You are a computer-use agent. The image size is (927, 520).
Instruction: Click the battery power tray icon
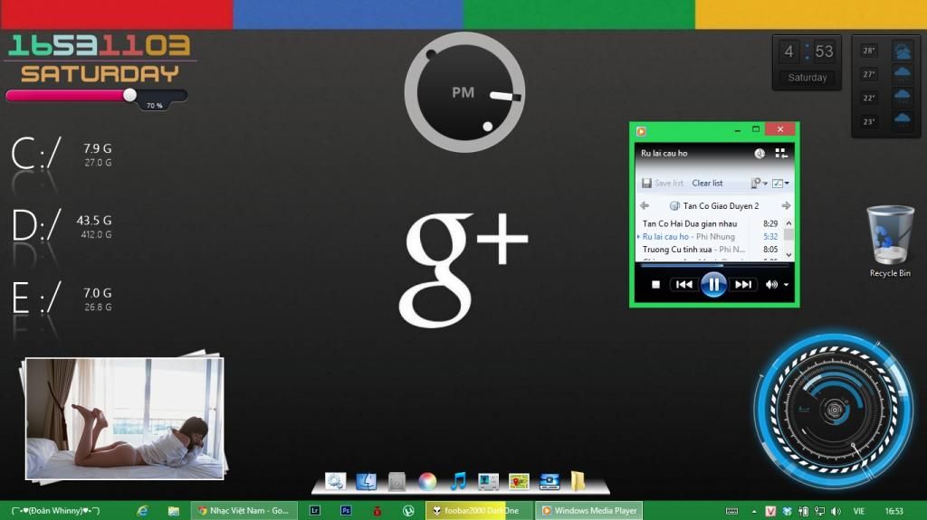click(x=804, y=511)
